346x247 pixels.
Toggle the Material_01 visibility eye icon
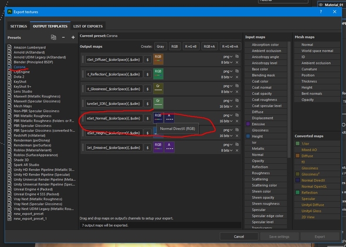click(321, 5)
